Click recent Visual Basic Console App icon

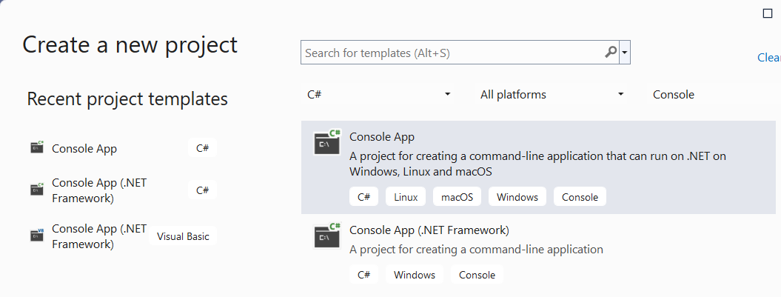click(37, 236)
